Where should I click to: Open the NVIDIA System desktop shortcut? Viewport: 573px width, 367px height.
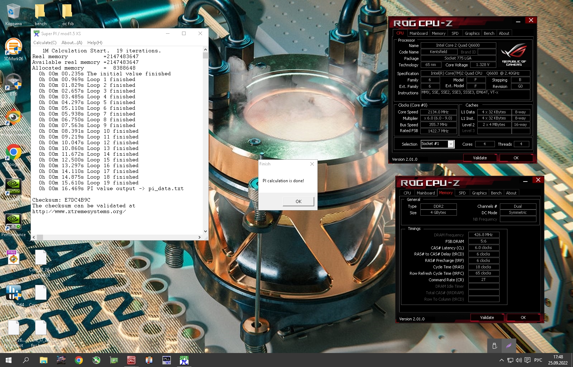coord(13,192)
